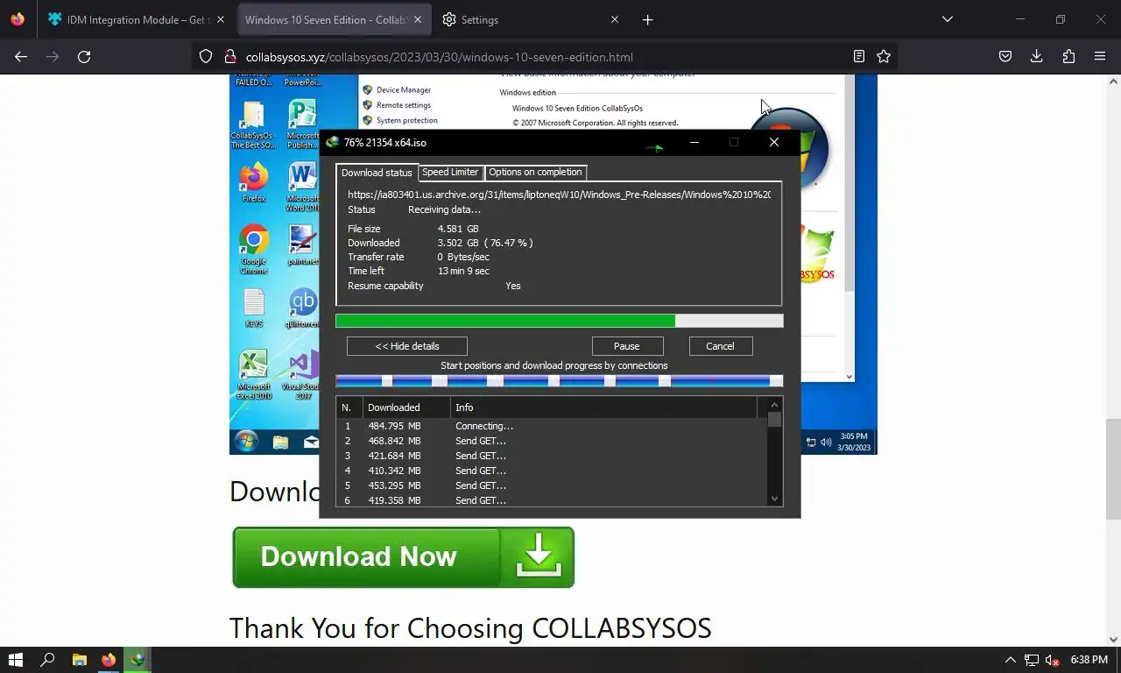Screen dimensions: 1121x673
Task: Click the KEYS text file icon in image
Action: pos(254,308)
